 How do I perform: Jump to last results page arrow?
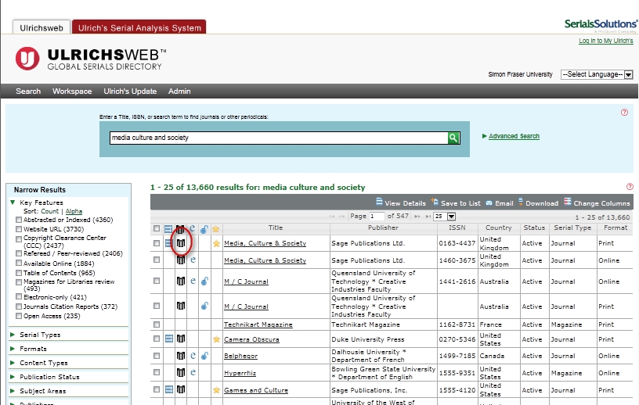pos(428,217)
